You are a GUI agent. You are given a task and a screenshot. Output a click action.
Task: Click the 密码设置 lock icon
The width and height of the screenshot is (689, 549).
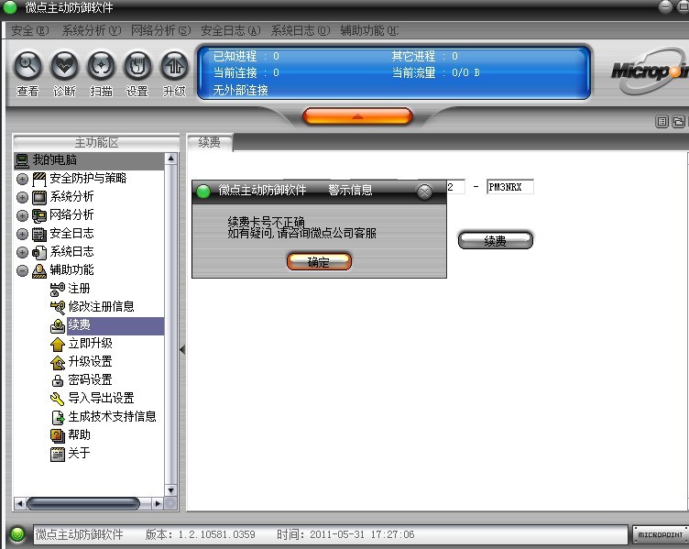click(58, 380)
